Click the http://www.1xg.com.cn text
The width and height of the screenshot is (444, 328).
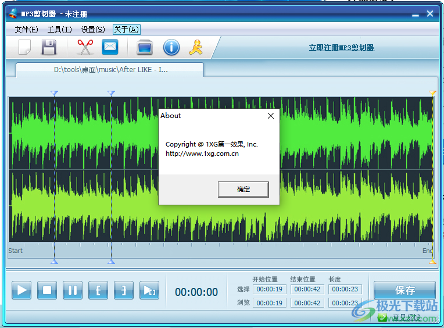coord(202,154)
